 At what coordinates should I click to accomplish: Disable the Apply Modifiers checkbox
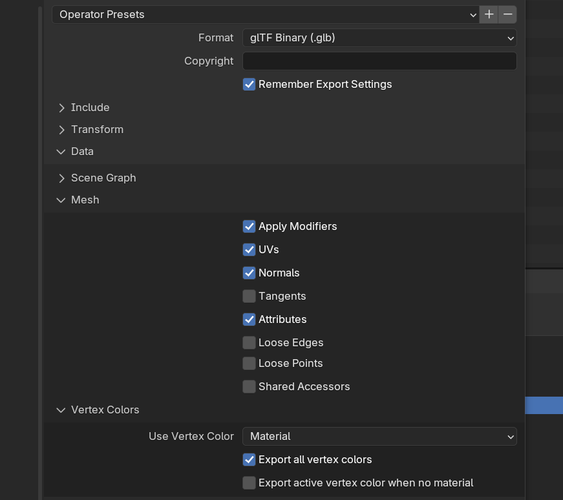click(x=249, y=227)
